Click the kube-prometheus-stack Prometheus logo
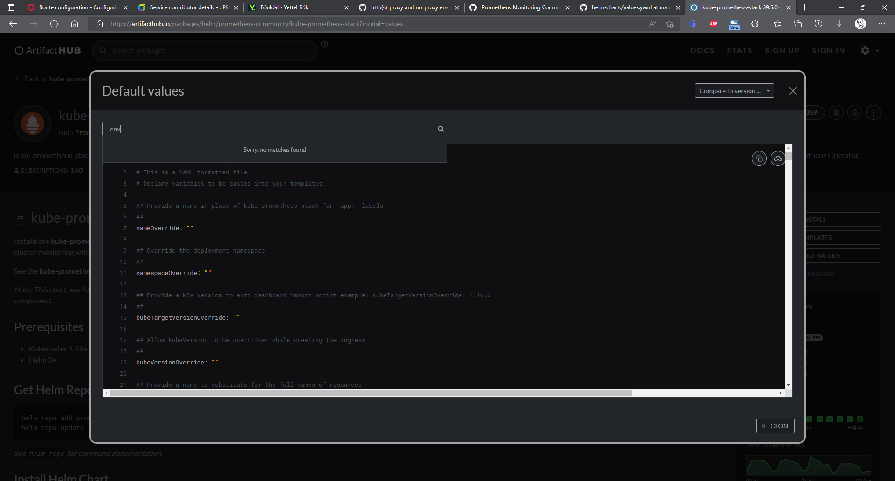This screenshot has height=481, width=895. coord(32,123)
